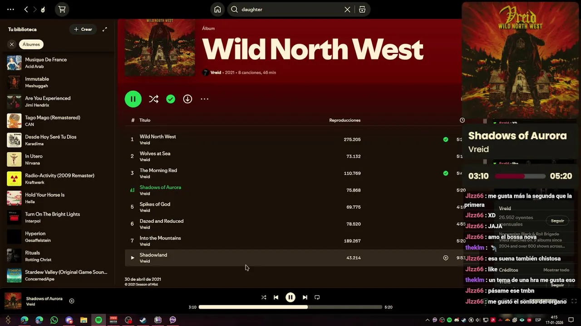581x326 pixels.
Task: Sort by the Reproducciones column header
Action: pos(345,120)
